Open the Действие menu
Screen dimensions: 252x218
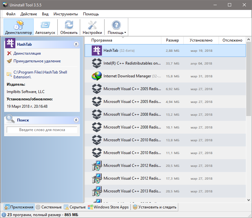click(29, 14)
